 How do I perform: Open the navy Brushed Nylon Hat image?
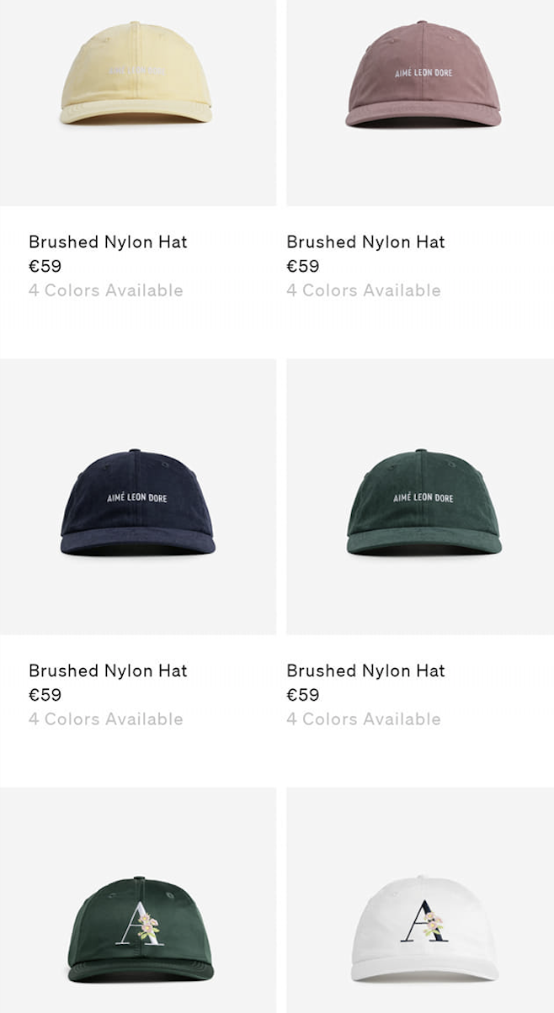point(138,497)
